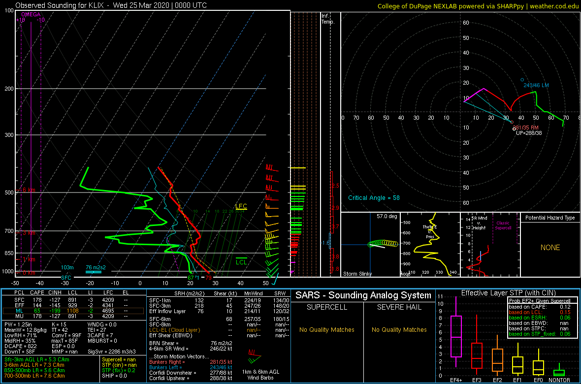Screen dimensions: 581x384
Task: Click the 1km & 6km AGL wind barbs icon
Action: [255, 356]
